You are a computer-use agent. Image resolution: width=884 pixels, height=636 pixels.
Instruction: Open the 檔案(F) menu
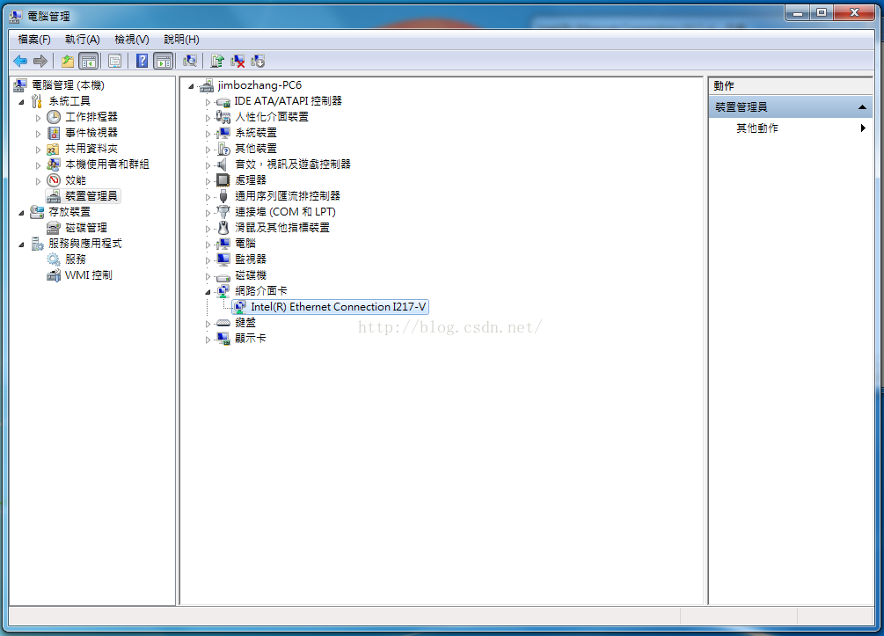33,40
